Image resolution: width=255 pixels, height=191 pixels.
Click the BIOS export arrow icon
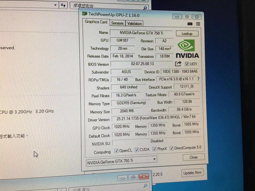(178, 63)
